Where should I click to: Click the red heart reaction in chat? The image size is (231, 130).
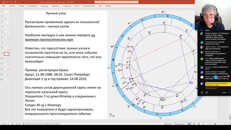[228, 77]
